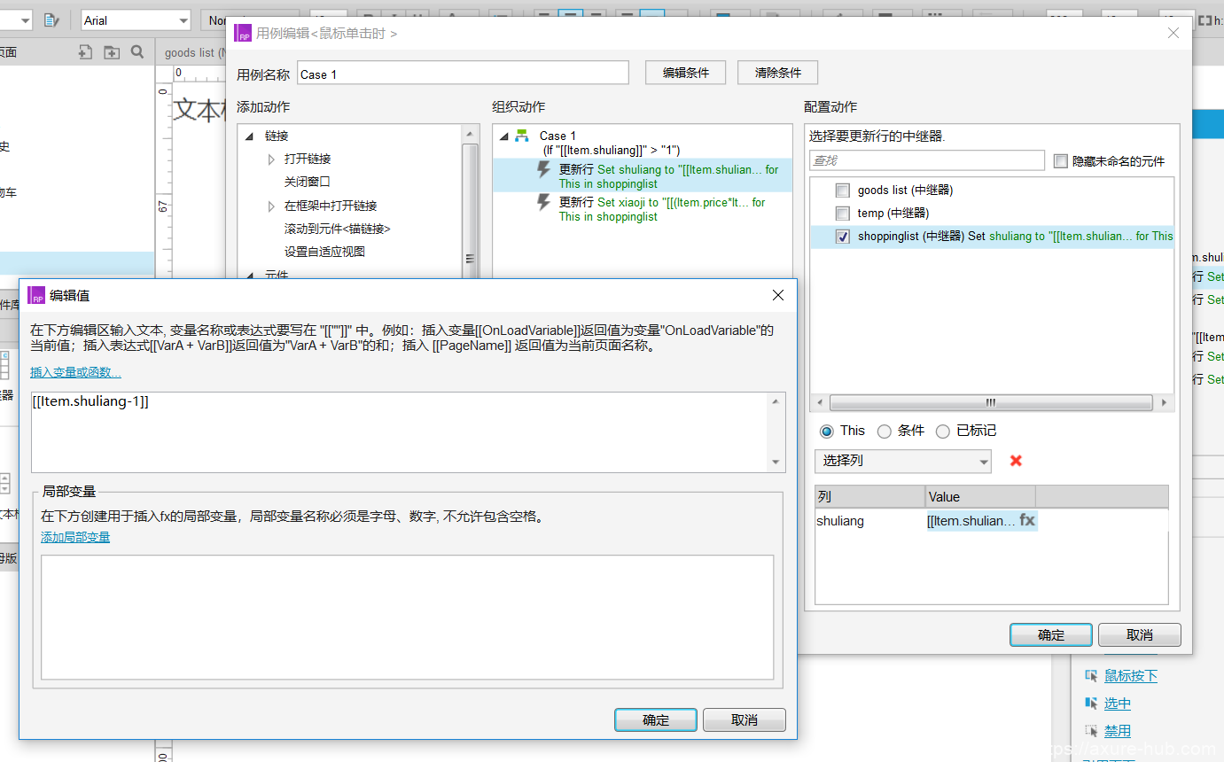Check the temp (中继器) checkbox
The width and height of the screenshot is (1224, 762).
click(843, 214)
